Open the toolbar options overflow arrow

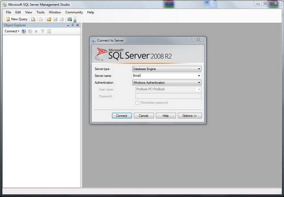[75, 20]
